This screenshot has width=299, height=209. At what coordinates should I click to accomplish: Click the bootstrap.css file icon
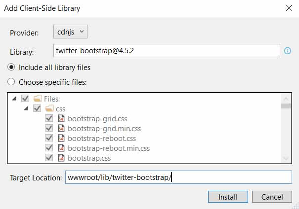pos(61,158)
